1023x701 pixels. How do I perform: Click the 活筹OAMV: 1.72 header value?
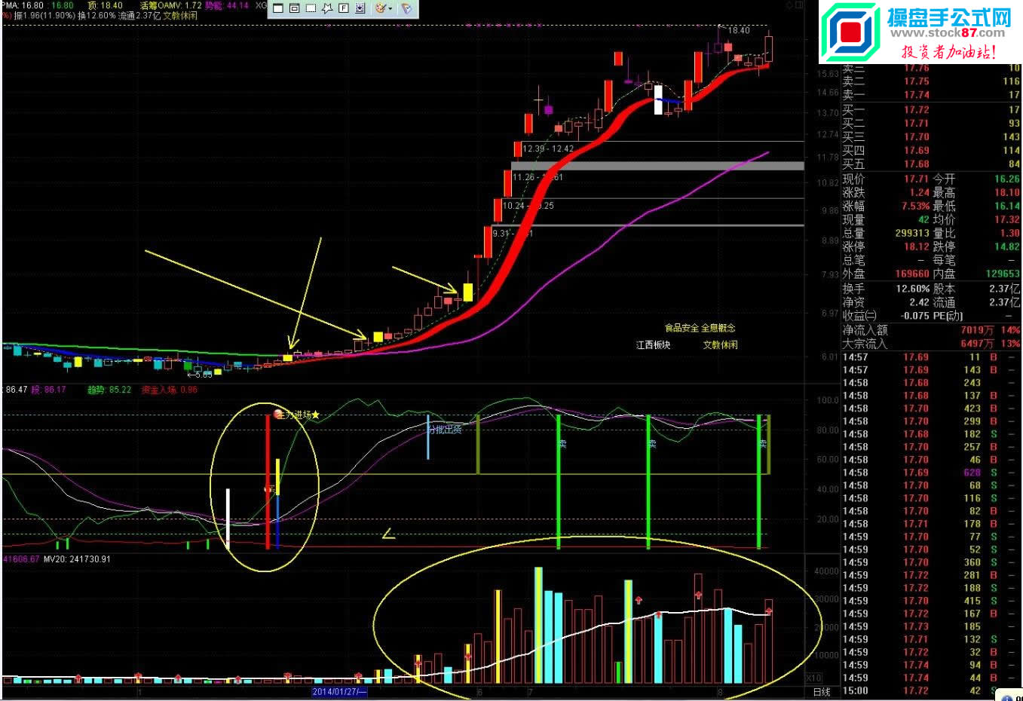click(170, 5)
